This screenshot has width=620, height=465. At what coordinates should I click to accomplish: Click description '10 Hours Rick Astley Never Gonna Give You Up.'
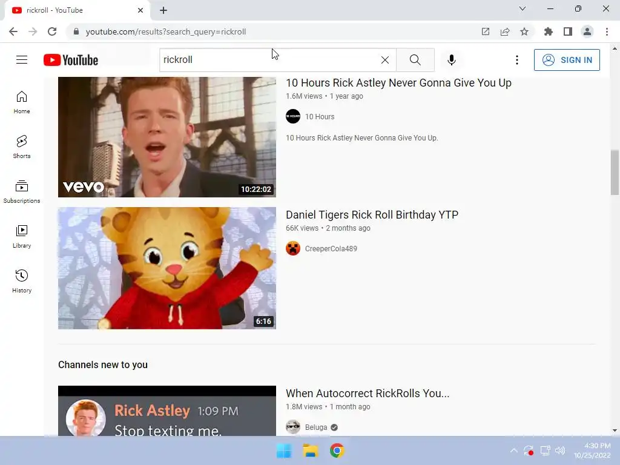pyautogui.click(x=362, y=138)
